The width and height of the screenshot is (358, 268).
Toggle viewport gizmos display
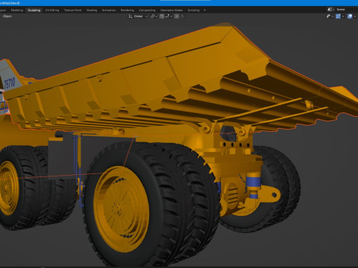(338, 16)
